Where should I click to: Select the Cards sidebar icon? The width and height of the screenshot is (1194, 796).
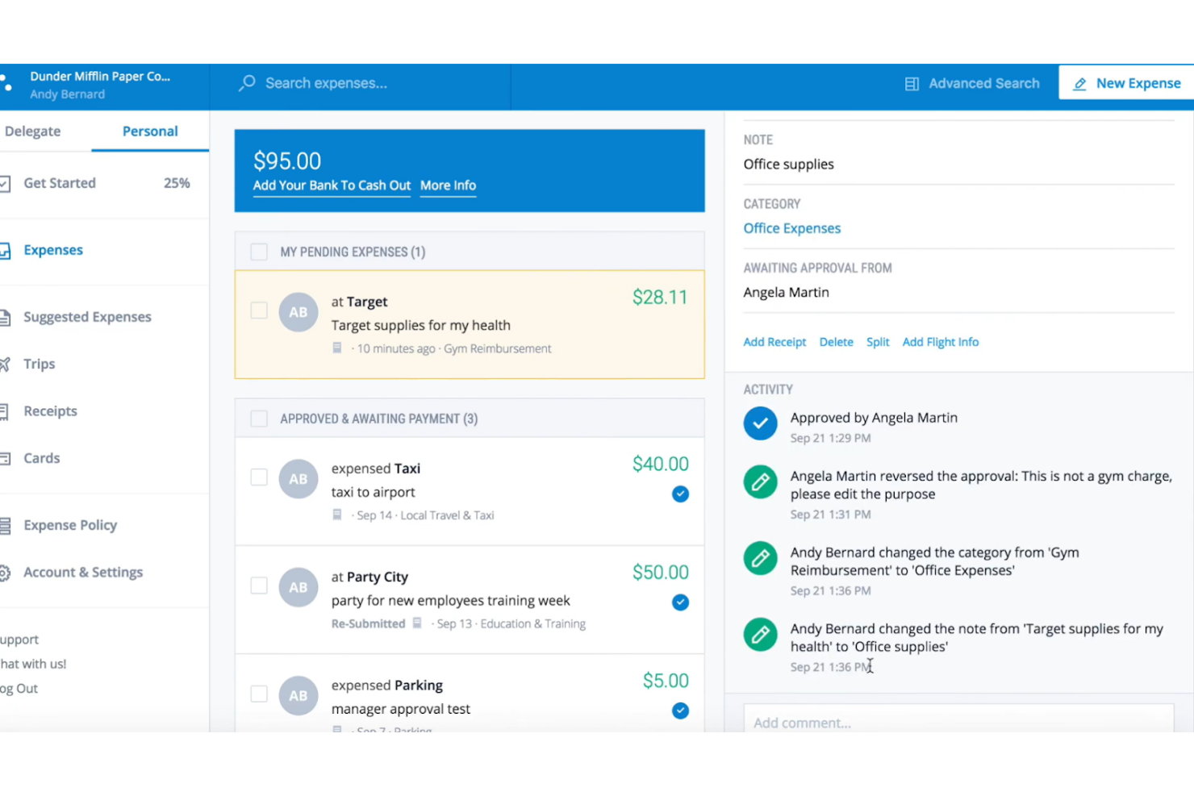5,457
